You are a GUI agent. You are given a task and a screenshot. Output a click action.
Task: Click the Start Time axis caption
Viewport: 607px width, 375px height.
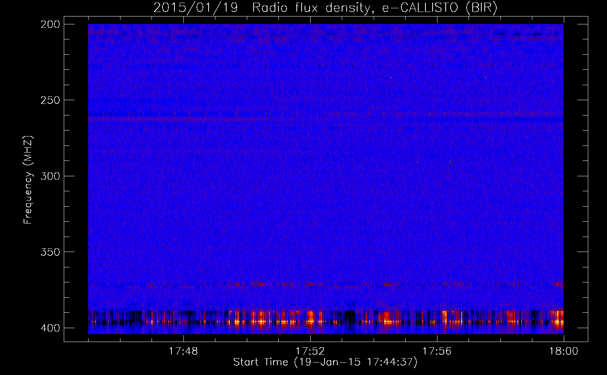[x=325, y=362]
